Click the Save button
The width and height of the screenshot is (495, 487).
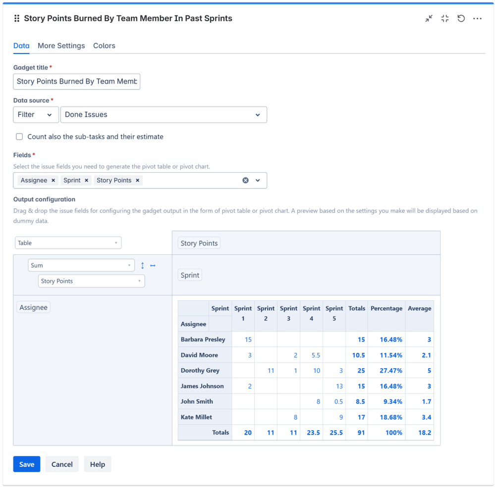[27, 464]
